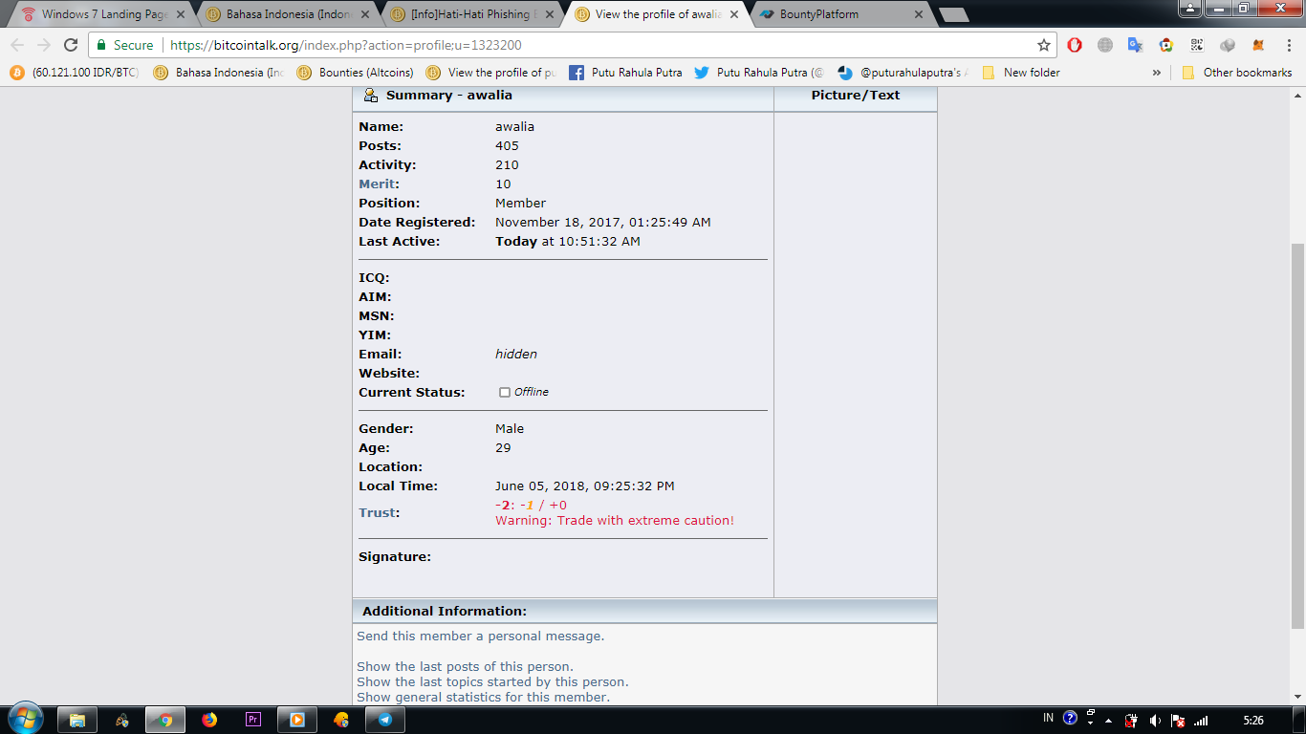Image resolution: width=1306 pixels, height=734 pixels.
Task: Open the Putu Rahula Putra Twitter bookmark
Action: pyautogui.click(x=758, y=73)
